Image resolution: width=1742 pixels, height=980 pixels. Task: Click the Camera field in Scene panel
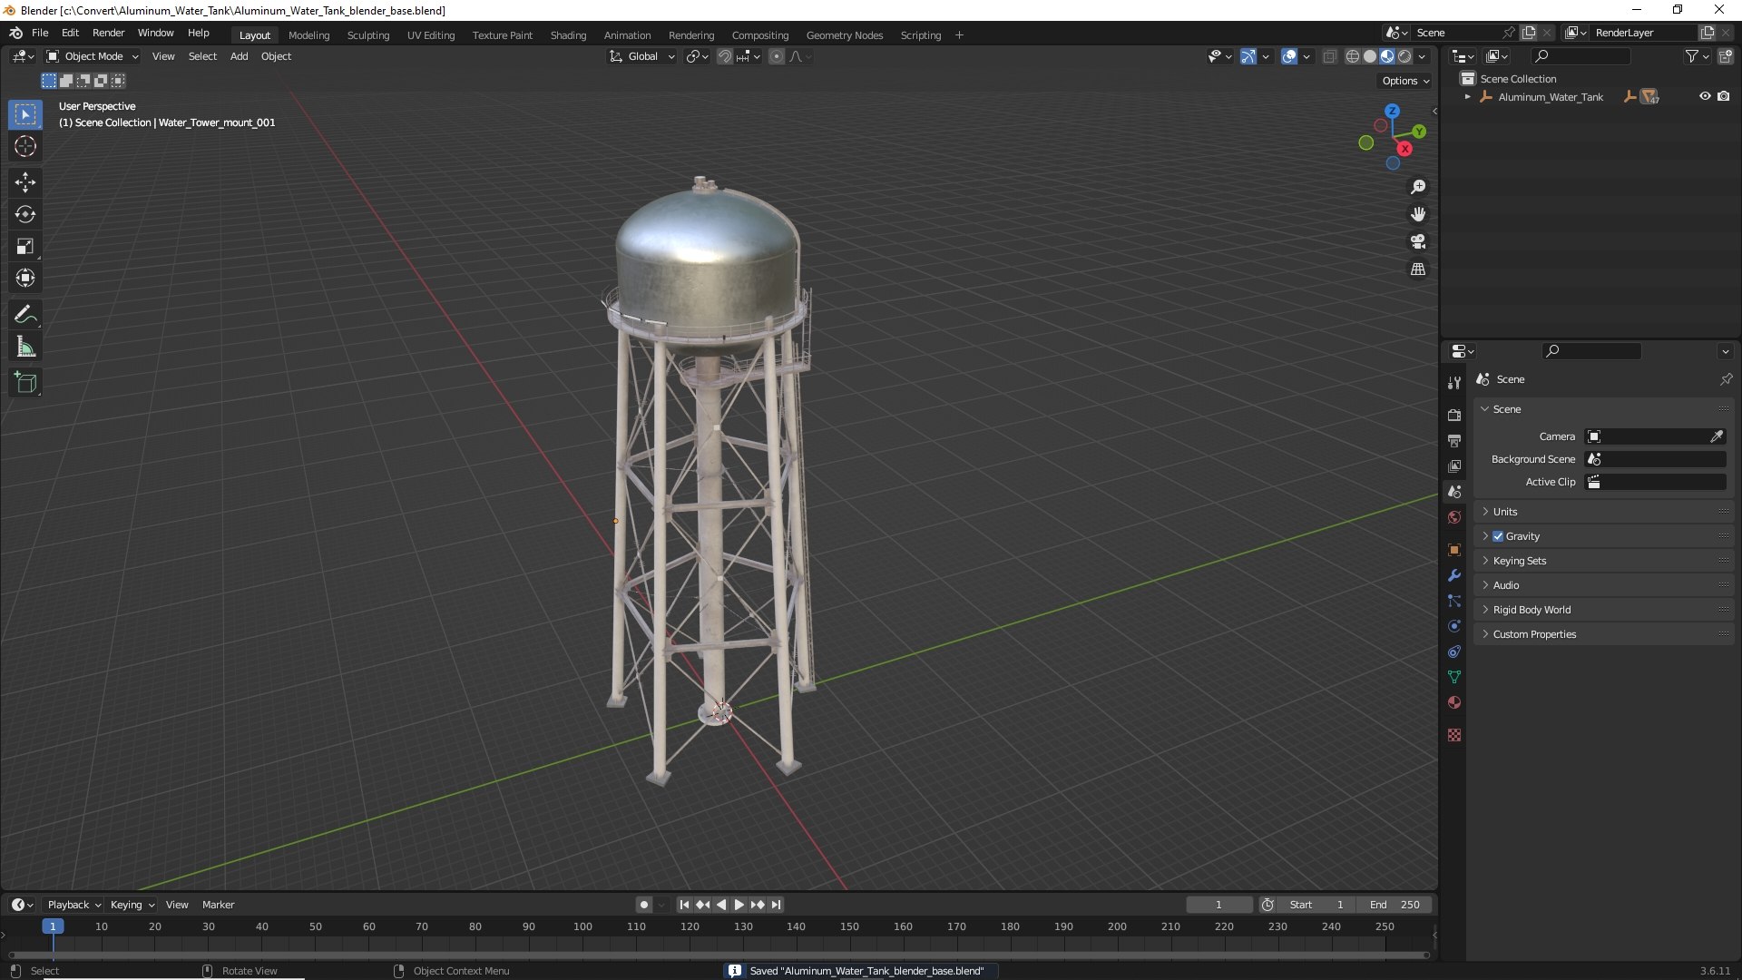click(1655, 436)
